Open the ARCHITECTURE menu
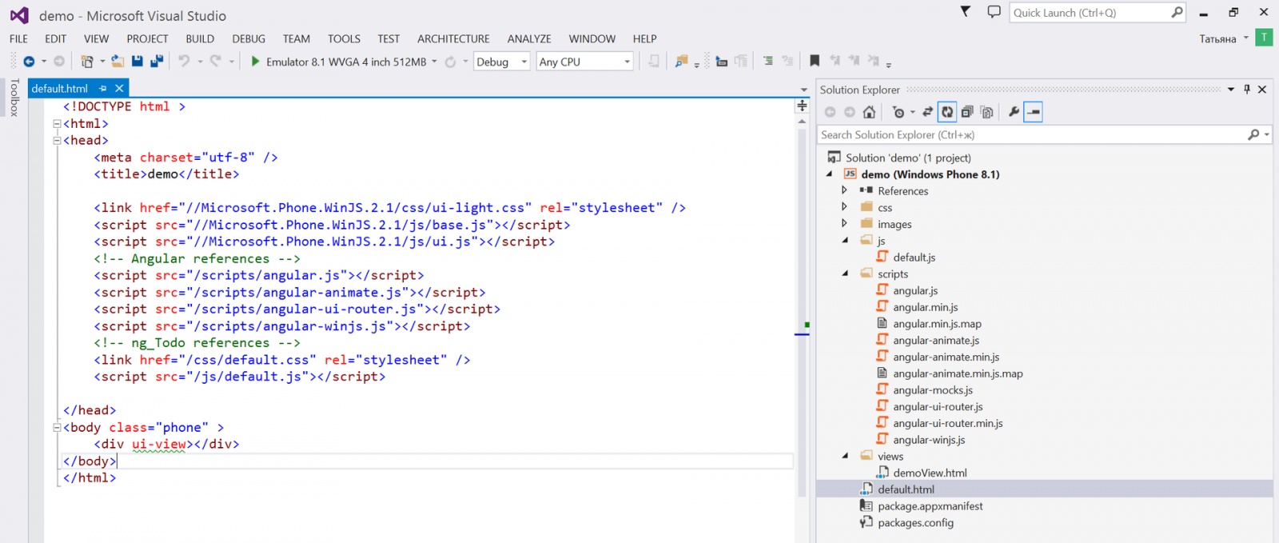The width and height of the screenshot is (1279, 543). [453, 38]
